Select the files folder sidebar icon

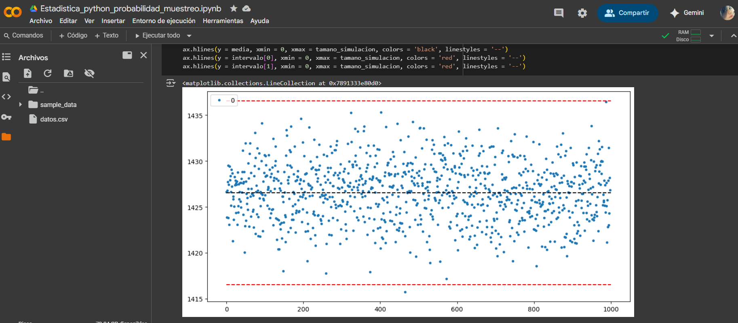[x=6, y=137]
